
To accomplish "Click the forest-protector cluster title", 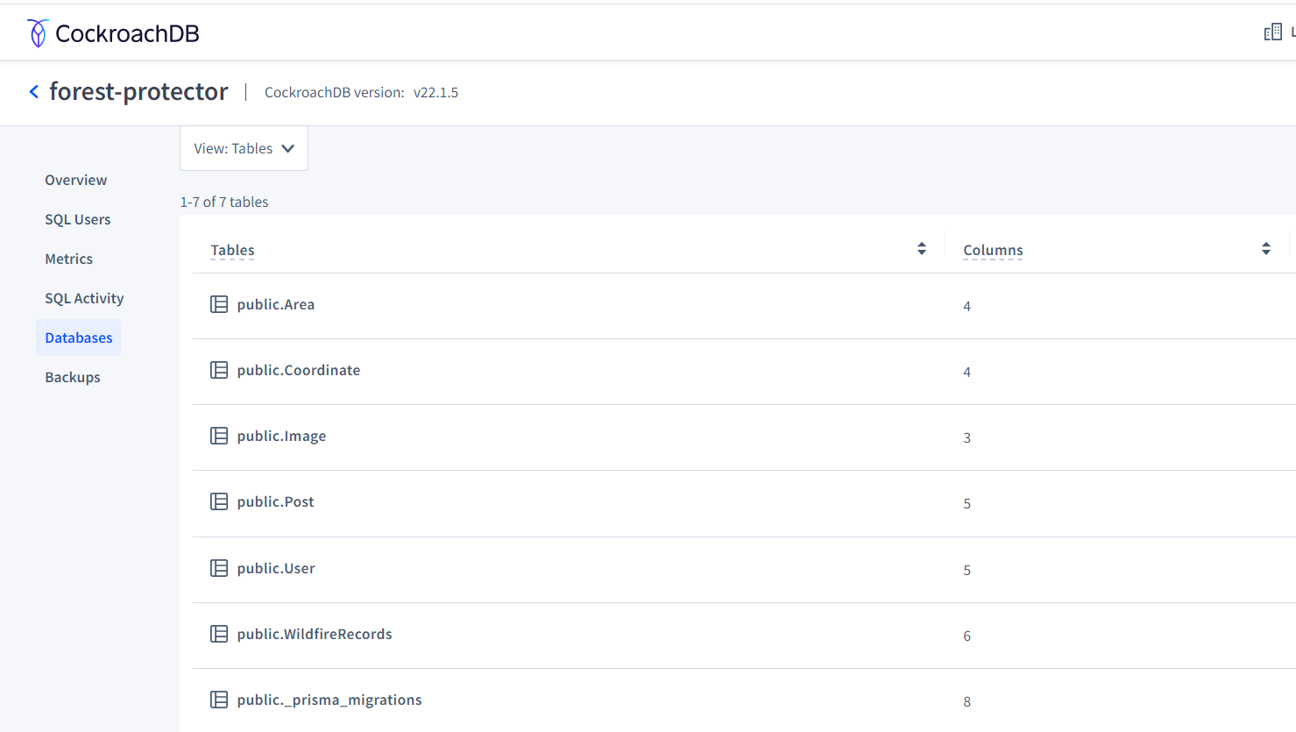I will pos(138,91).
